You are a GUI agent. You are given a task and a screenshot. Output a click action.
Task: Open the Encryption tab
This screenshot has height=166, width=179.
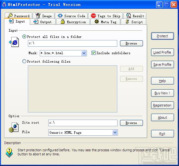73,22
